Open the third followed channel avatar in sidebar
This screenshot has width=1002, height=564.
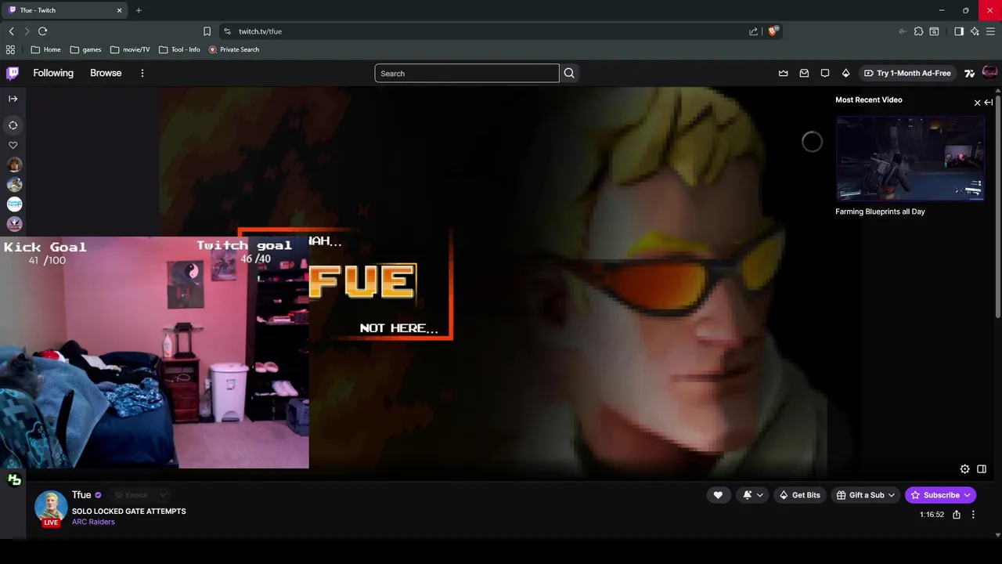(14, 204)
